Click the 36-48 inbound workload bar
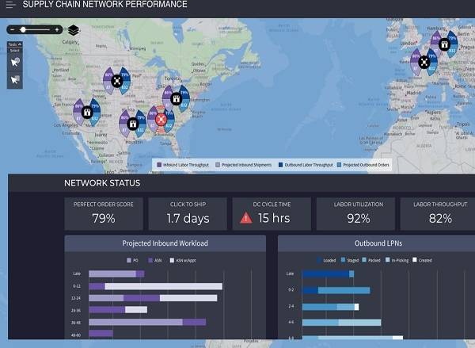Screen dimensions: 475x348 147,322
